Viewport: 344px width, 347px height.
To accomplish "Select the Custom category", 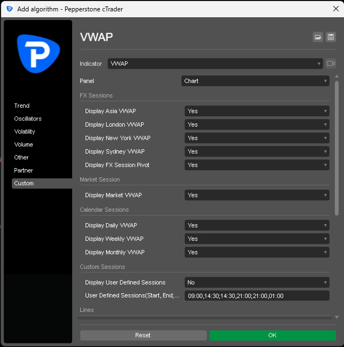I will (x=42, y=184).
